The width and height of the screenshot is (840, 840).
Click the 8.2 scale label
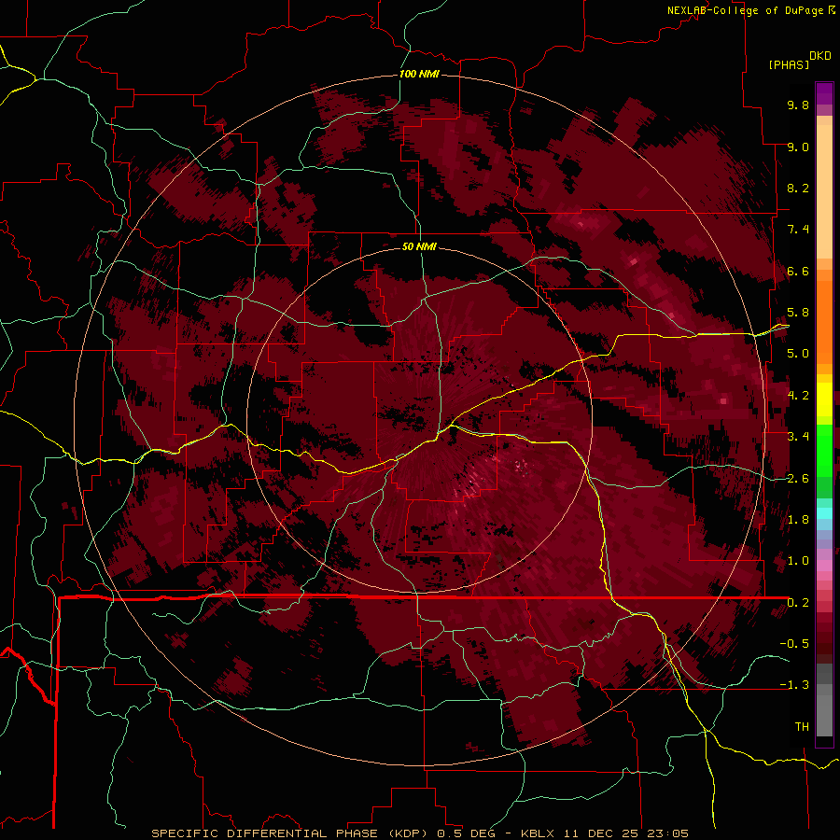tap(798, 188)
